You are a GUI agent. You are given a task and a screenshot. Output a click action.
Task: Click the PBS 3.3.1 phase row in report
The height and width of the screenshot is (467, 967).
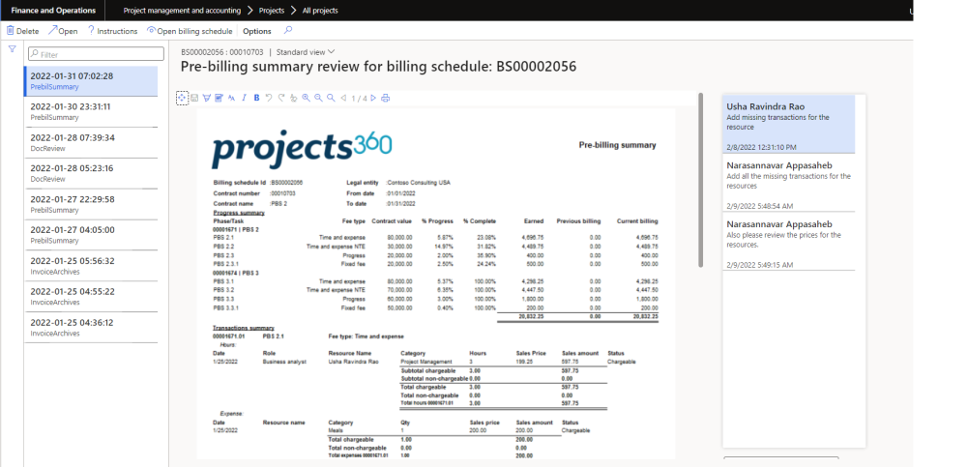(x=435, y=307)
